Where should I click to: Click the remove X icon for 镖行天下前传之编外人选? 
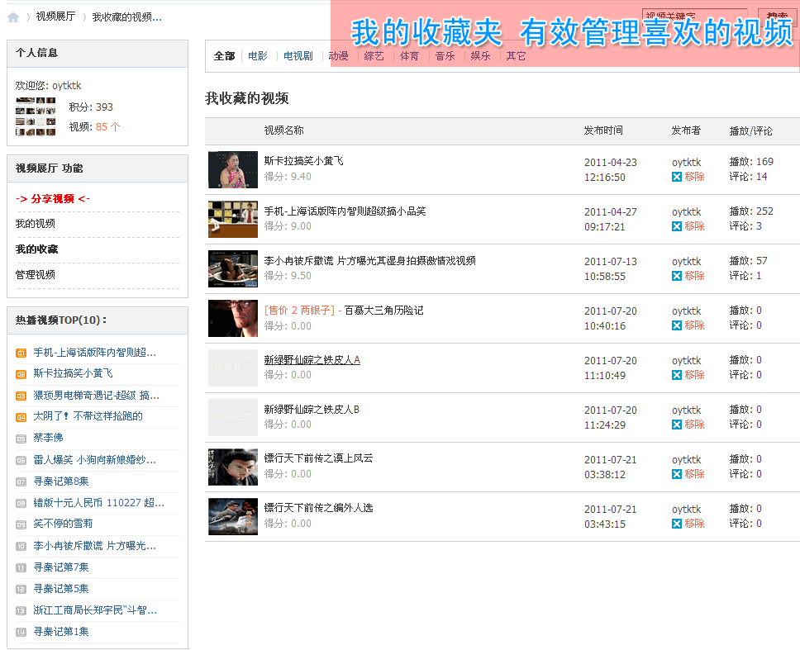click(677, 524)
